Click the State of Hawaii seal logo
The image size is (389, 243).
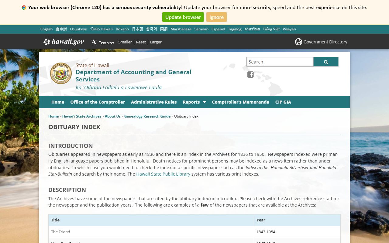[61, 73]
